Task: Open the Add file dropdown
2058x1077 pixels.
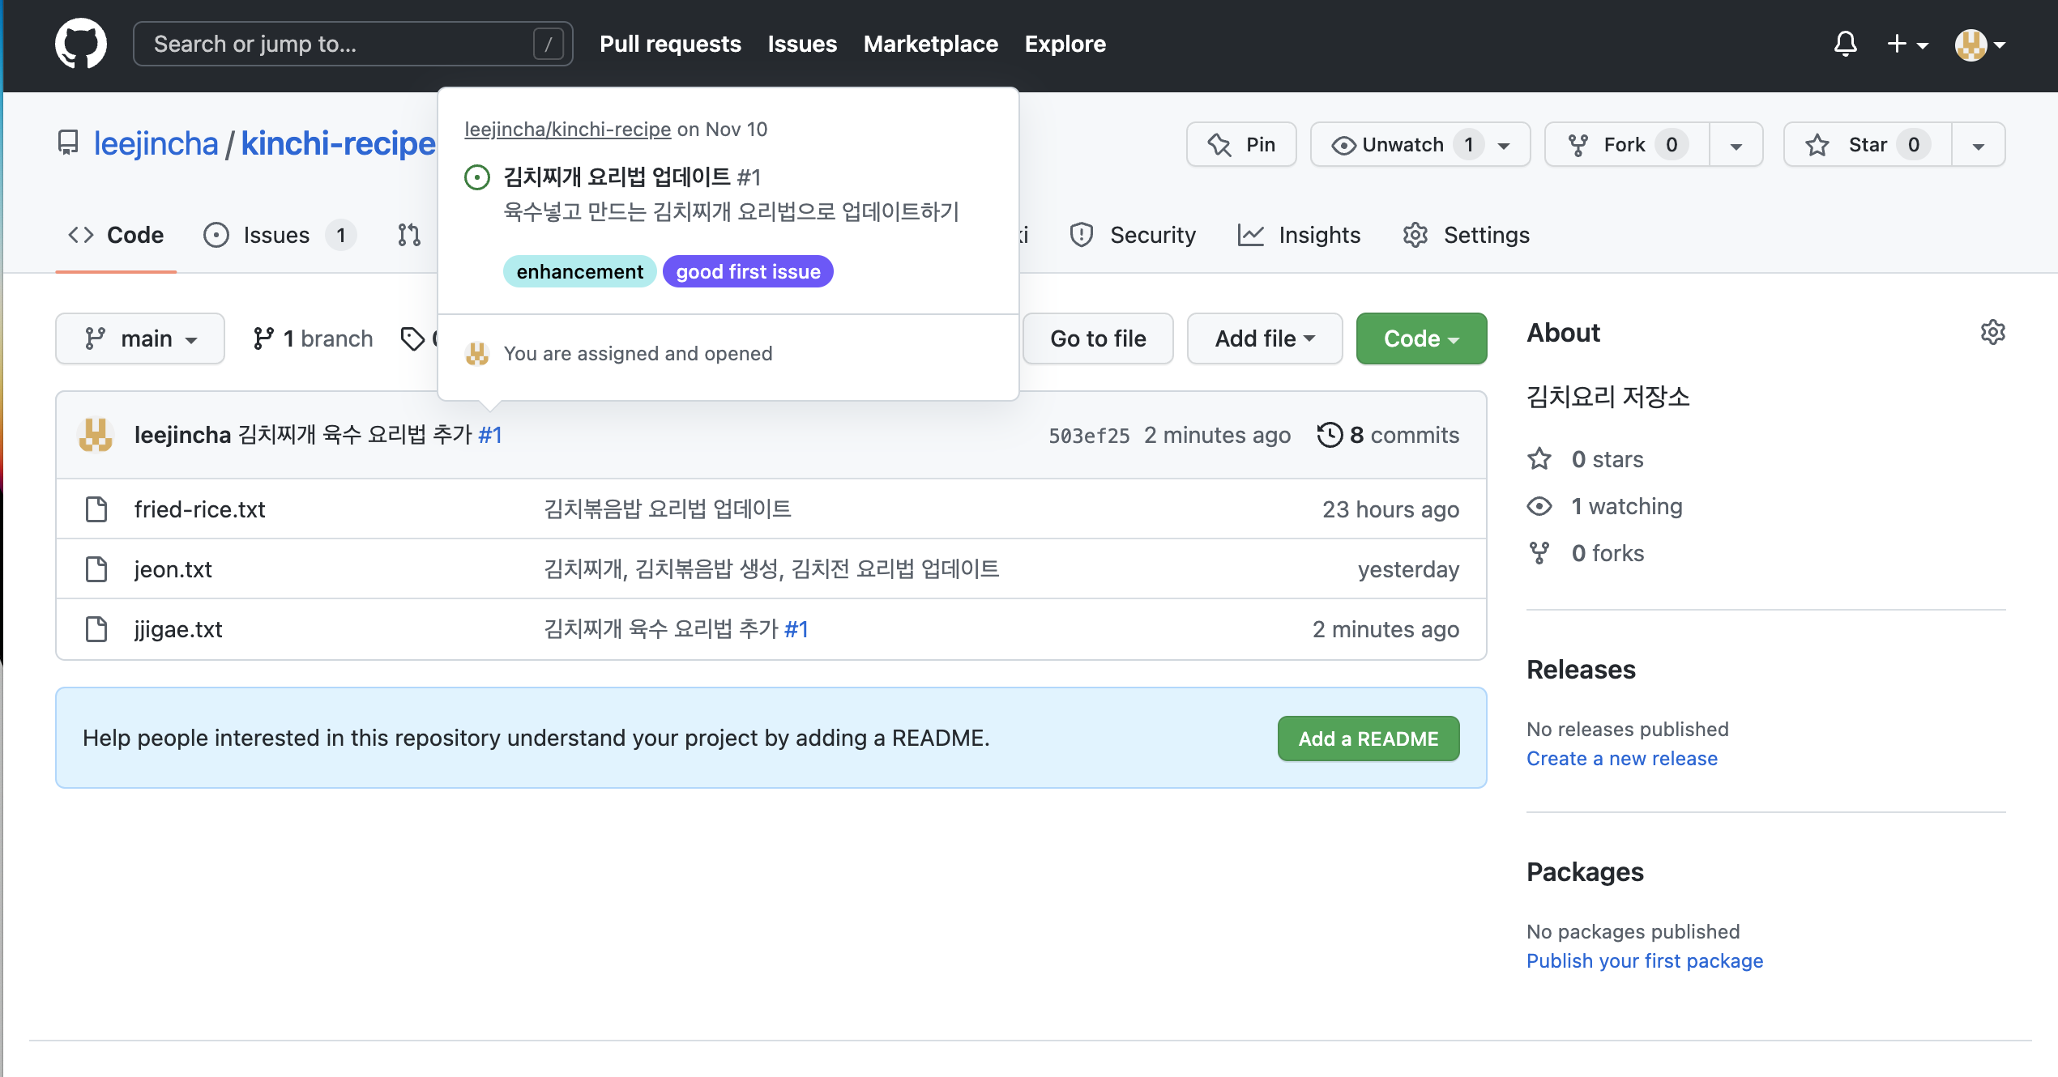Action: (1264, 338)
